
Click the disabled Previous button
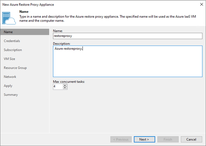point(121,140)
